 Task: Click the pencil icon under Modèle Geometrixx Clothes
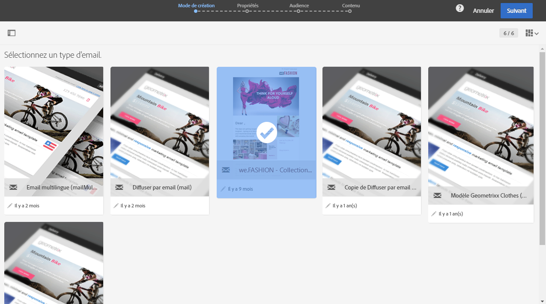[434, 214]
